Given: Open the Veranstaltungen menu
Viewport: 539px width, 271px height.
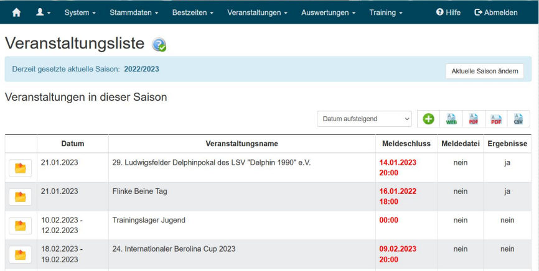Looking at the screenshot, I should point(257,12).
